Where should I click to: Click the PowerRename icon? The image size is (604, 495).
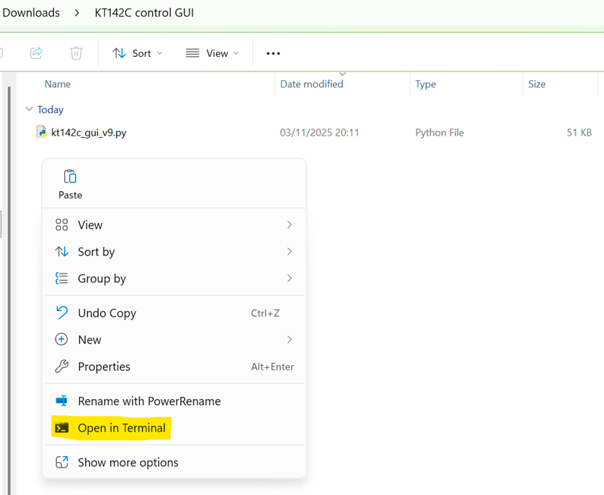point(62,401)
